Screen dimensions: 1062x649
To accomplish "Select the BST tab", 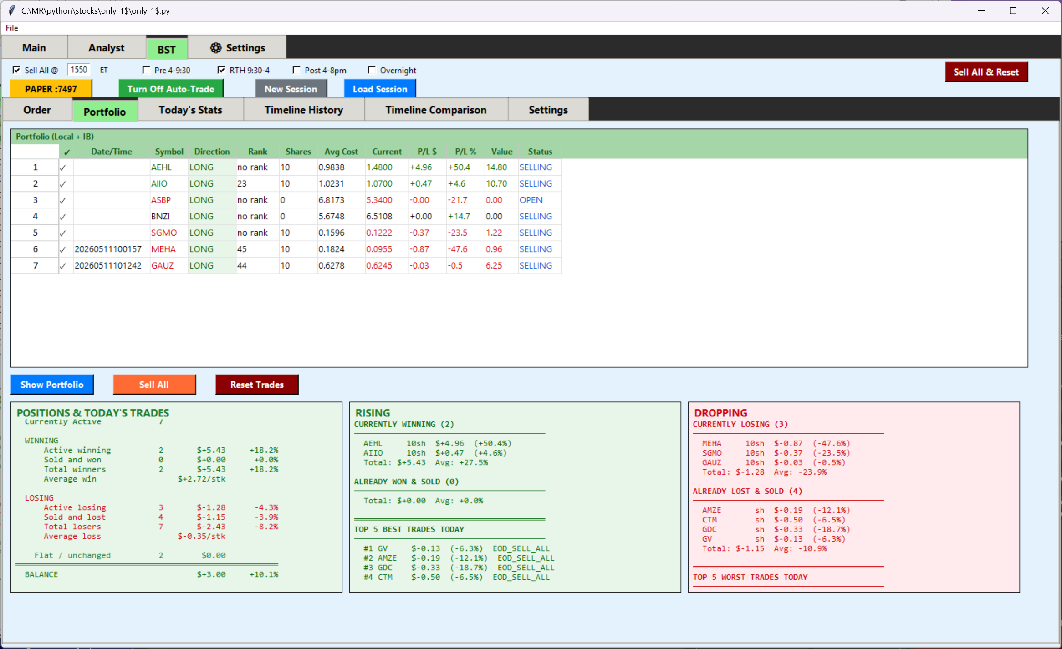I will pos(167,49).
